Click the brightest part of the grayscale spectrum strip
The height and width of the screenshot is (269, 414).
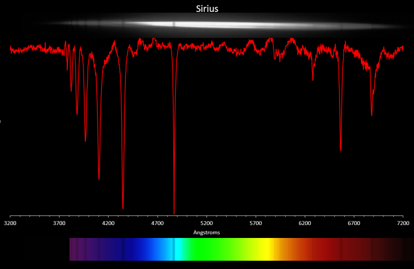point(166,24)
